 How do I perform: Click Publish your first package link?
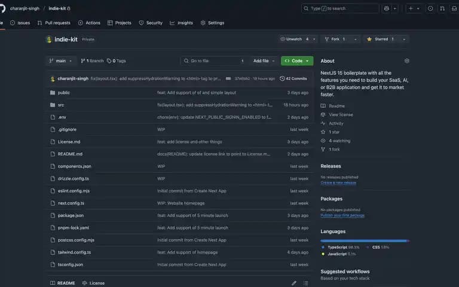tap(342, 215)
